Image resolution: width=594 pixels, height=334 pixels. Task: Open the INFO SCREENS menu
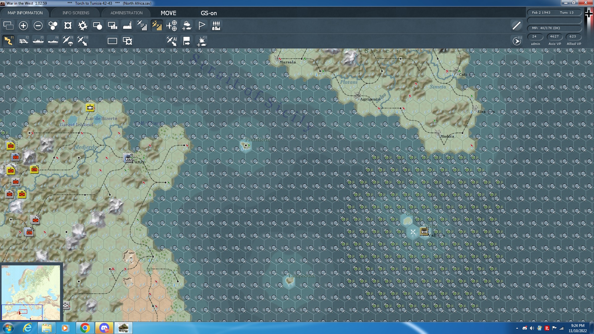tap(75, 13)
